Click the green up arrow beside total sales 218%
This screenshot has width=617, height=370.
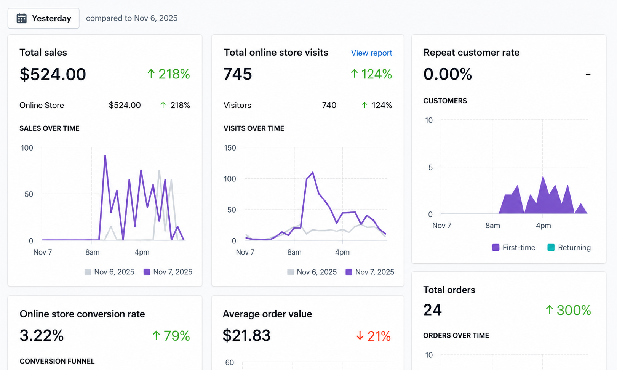click(x=151, y=74)
